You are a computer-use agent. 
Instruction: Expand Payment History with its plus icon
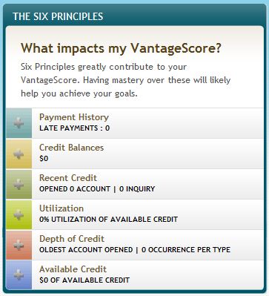tap(19, 123)
